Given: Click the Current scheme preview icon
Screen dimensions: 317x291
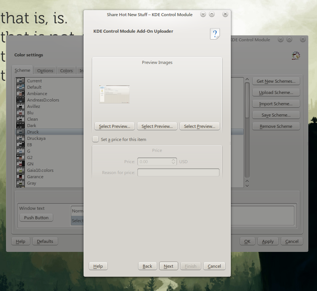Looking at the screenshot, I should coord(20,80).
